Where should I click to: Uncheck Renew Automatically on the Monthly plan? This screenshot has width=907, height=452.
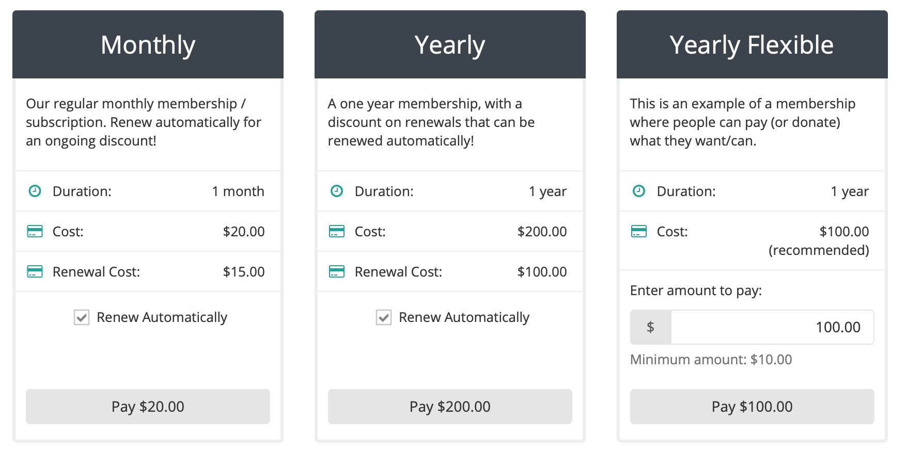[82, 317]
